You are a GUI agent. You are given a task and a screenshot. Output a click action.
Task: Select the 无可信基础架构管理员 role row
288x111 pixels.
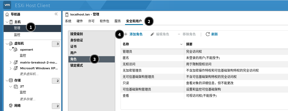pyautogui.click(x=204, y=77)
